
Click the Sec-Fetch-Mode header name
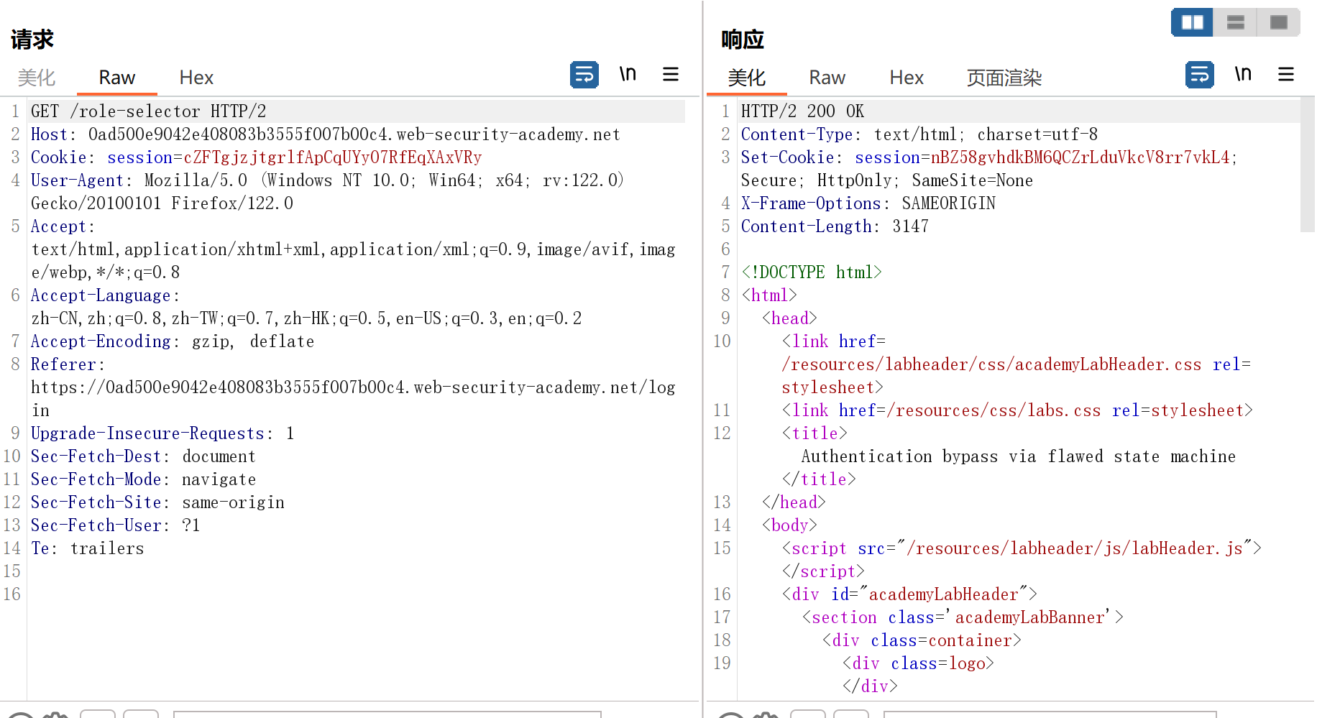[x=96, y=479]
